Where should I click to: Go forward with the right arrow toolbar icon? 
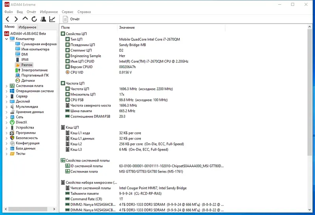point(16,19)
